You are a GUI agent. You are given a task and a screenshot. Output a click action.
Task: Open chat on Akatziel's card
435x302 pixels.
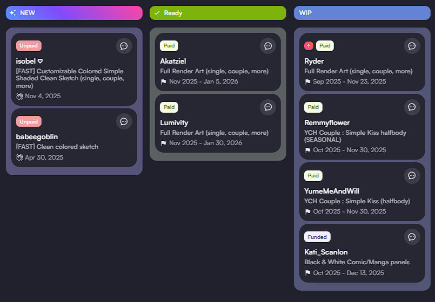pyautogui.click(x=267, y=46)
